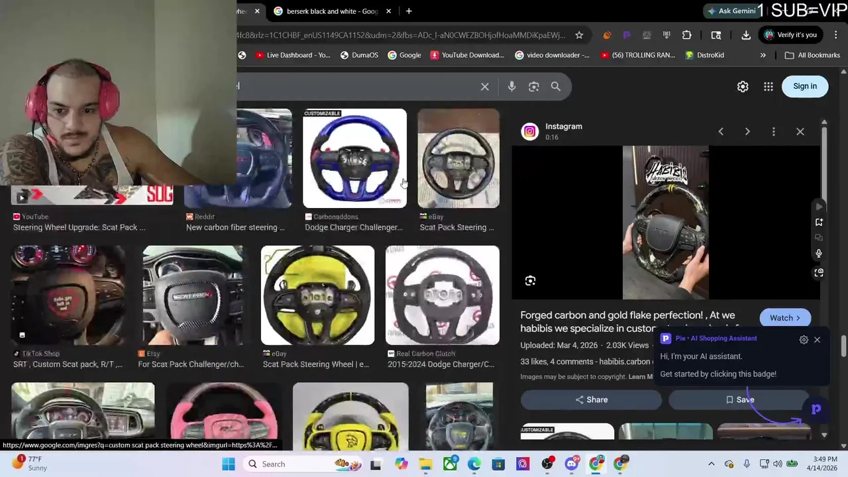Open the Google search side panel
848x477 pixels.
[716, 35]
